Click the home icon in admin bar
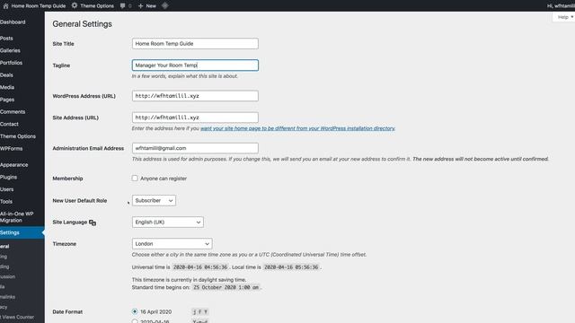575x323 pixels. 5,6
